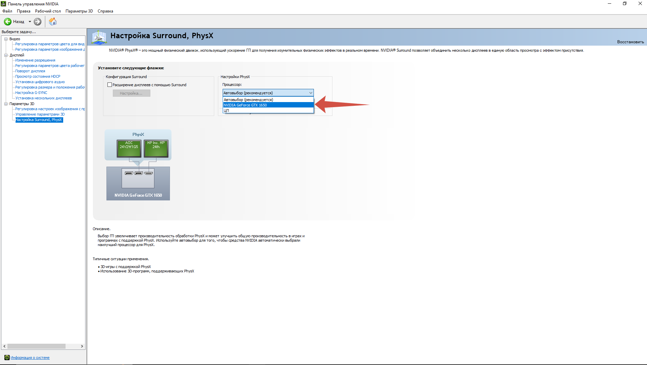This screenshot has width=647, height=365.
Task: Open Настройка G-SYNC task
Action: 31,93
